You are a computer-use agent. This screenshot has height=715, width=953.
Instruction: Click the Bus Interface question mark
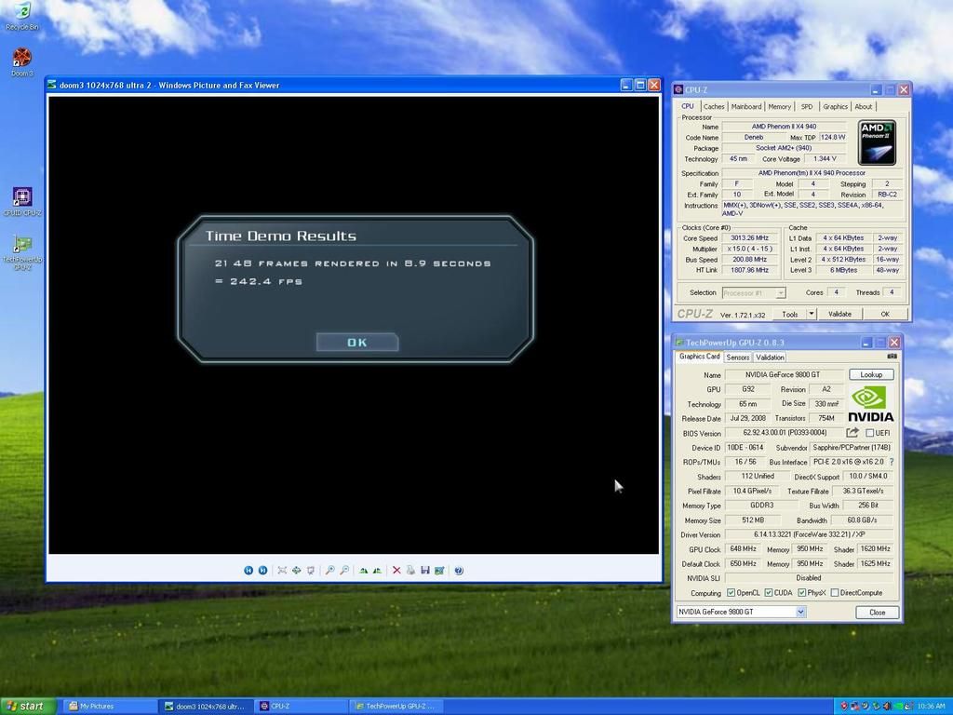[892, 462]
